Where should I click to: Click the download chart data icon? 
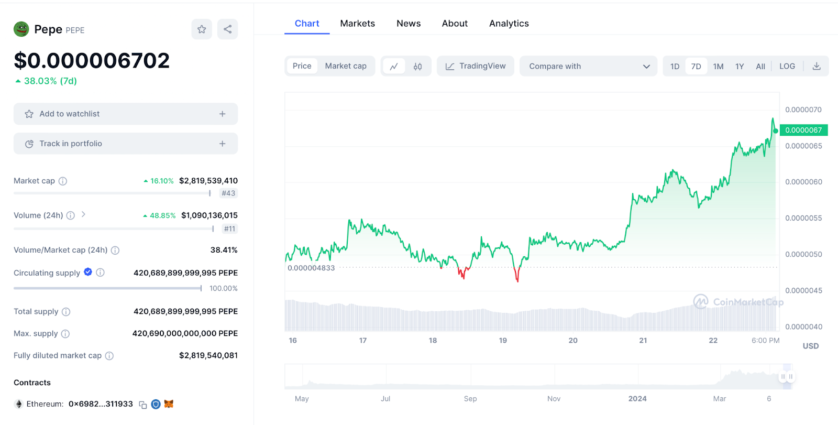817,67
